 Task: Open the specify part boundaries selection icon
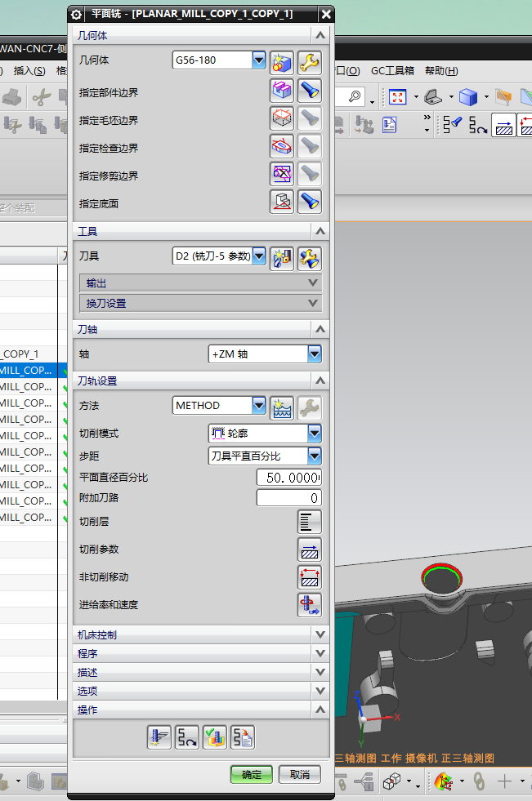pyautogui.click(x=282, y=91)
